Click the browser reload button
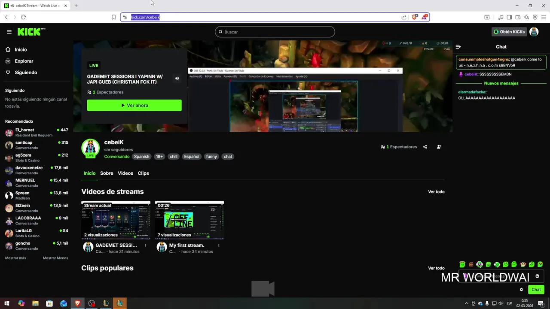Viewport: 550px width, 309px height. coord(23,17)
